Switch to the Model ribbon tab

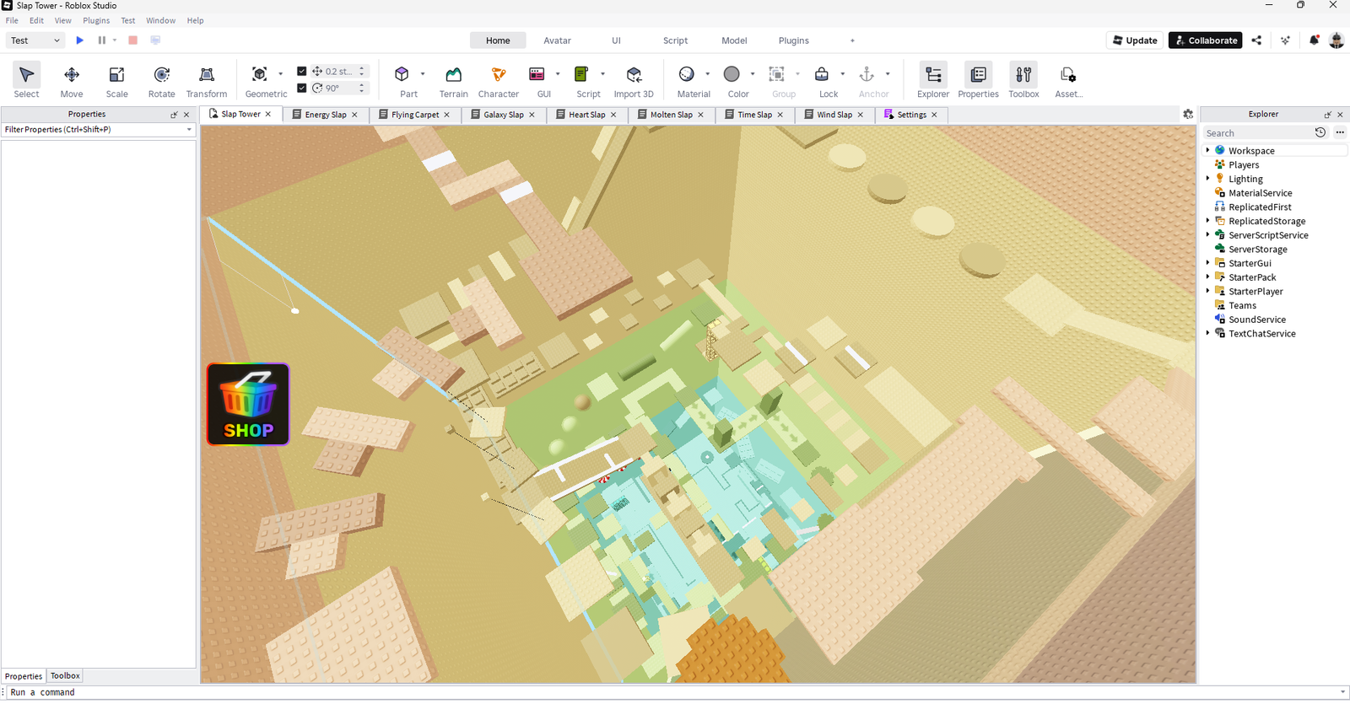(x=734, y=40)
